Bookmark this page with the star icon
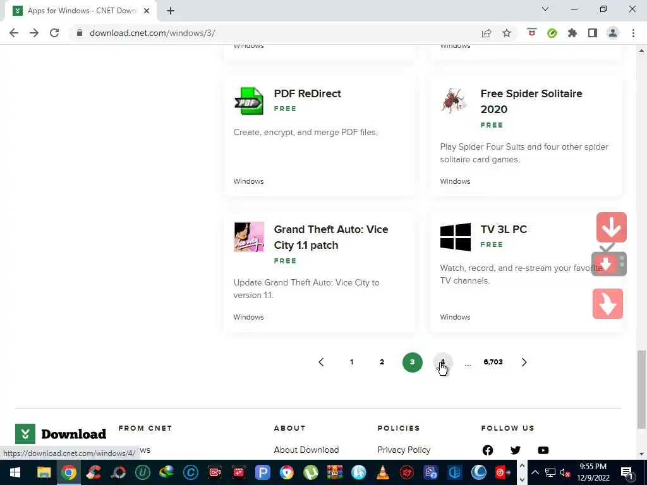Viewport: 647px width, 485px height. pos(507,33)
